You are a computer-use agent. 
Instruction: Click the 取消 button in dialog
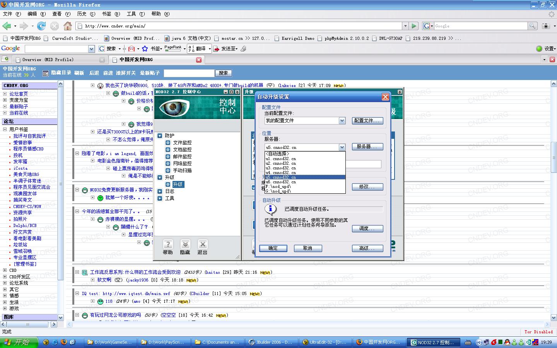(308, 248)
